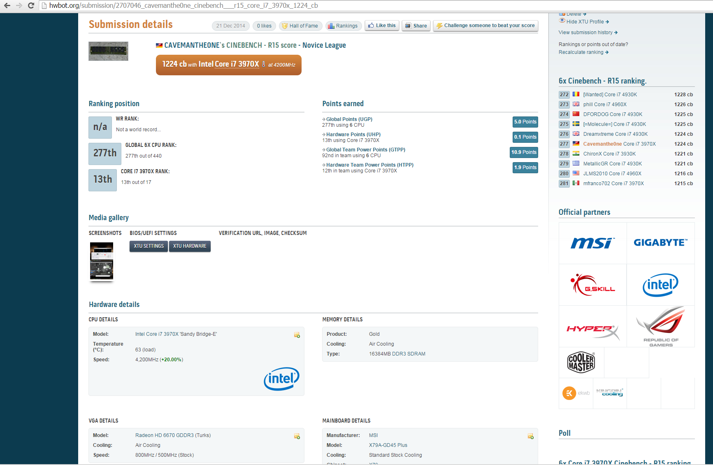Go back using browser back arrow
Image resolution: width=713 pixels, height=465 pixels.
[x=7, y=5]
